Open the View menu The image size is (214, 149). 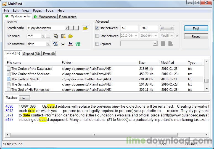pyautogui.click(x=26, y=10)
